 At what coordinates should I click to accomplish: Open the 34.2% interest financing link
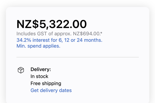pos(59,40)
